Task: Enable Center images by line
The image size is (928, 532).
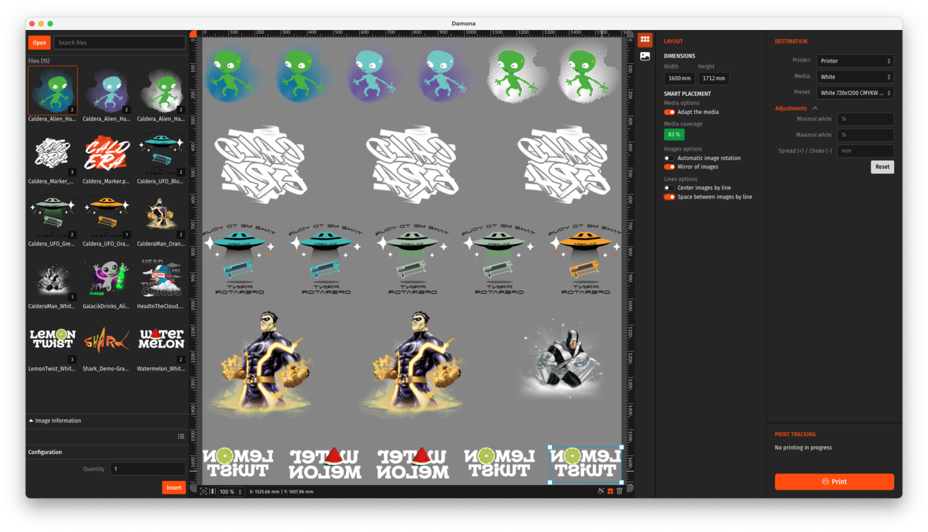Action: pos(669,188)
